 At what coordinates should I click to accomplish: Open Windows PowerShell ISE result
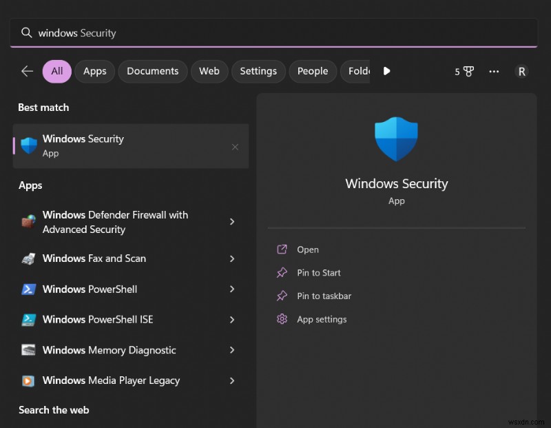tap(131, 319)
